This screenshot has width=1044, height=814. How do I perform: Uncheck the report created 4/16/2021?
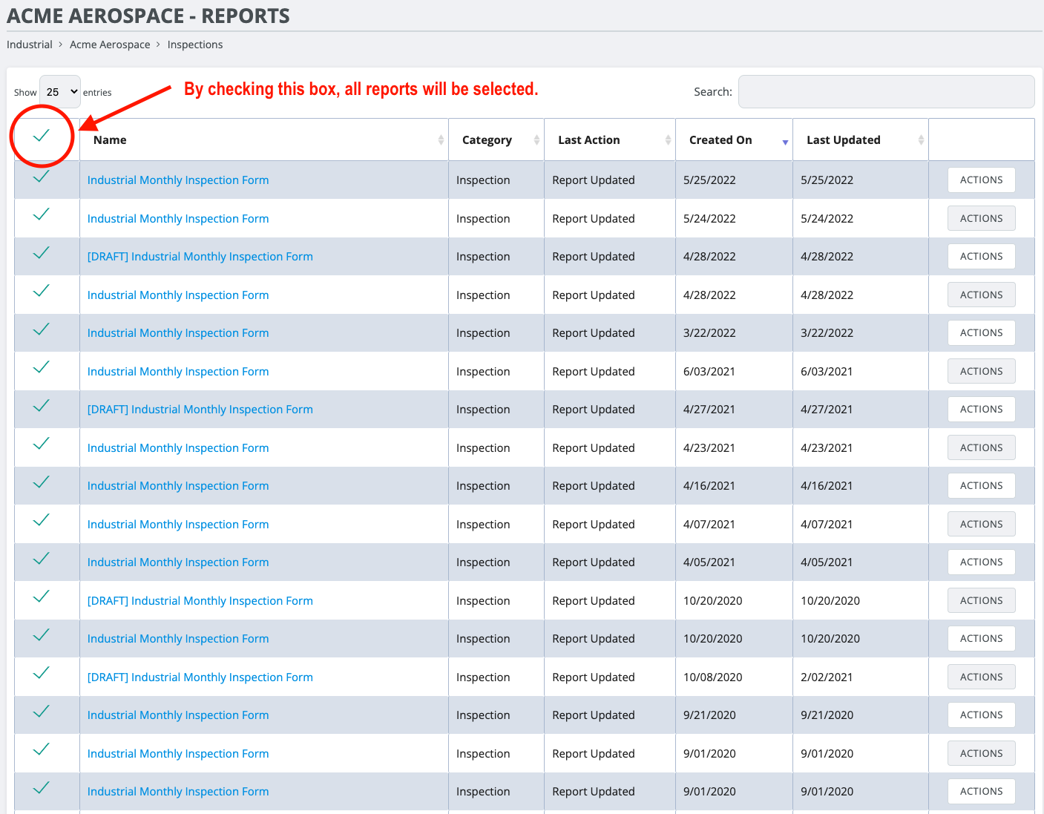click(42, 482)
